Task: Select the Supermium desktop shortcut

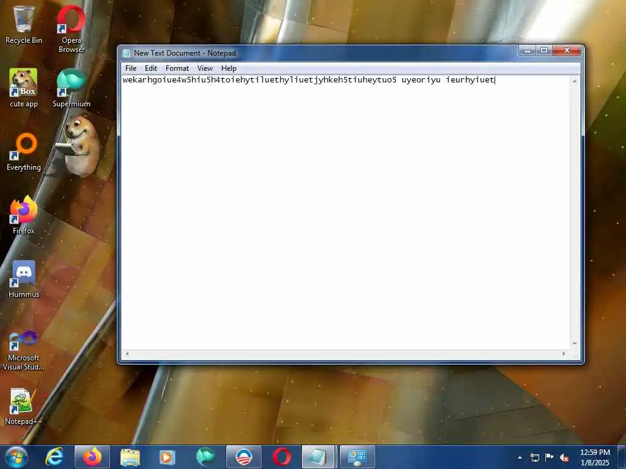Action: click(71, 88)
